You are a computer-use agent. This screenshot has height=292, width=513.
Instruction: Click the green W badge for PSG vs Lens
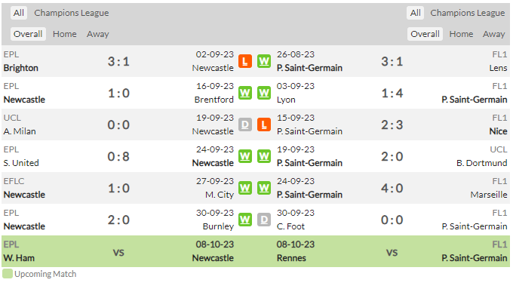click(264, 61)
